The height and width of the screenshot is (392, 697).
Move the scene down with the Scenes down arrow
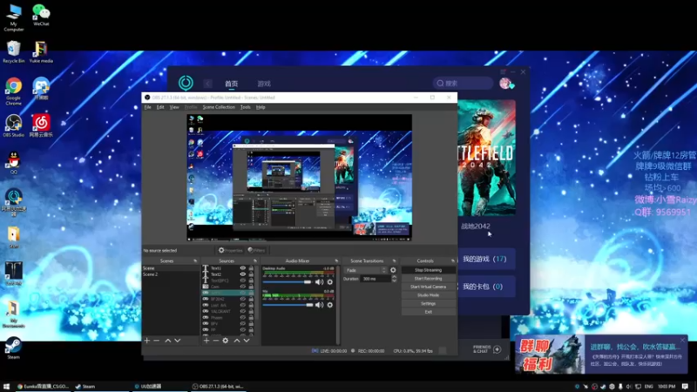click(x=178, y=341)
